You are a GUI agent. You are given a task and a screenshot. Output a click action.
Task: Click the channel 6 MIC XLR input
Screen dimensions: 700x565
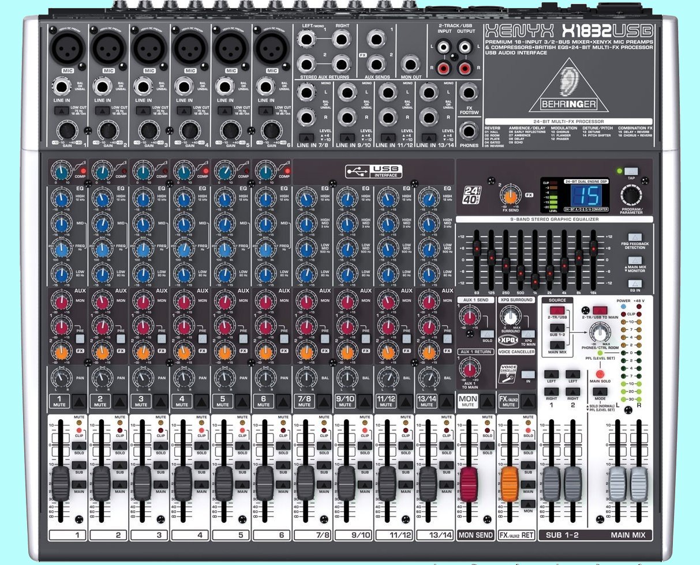click(271, 48)
